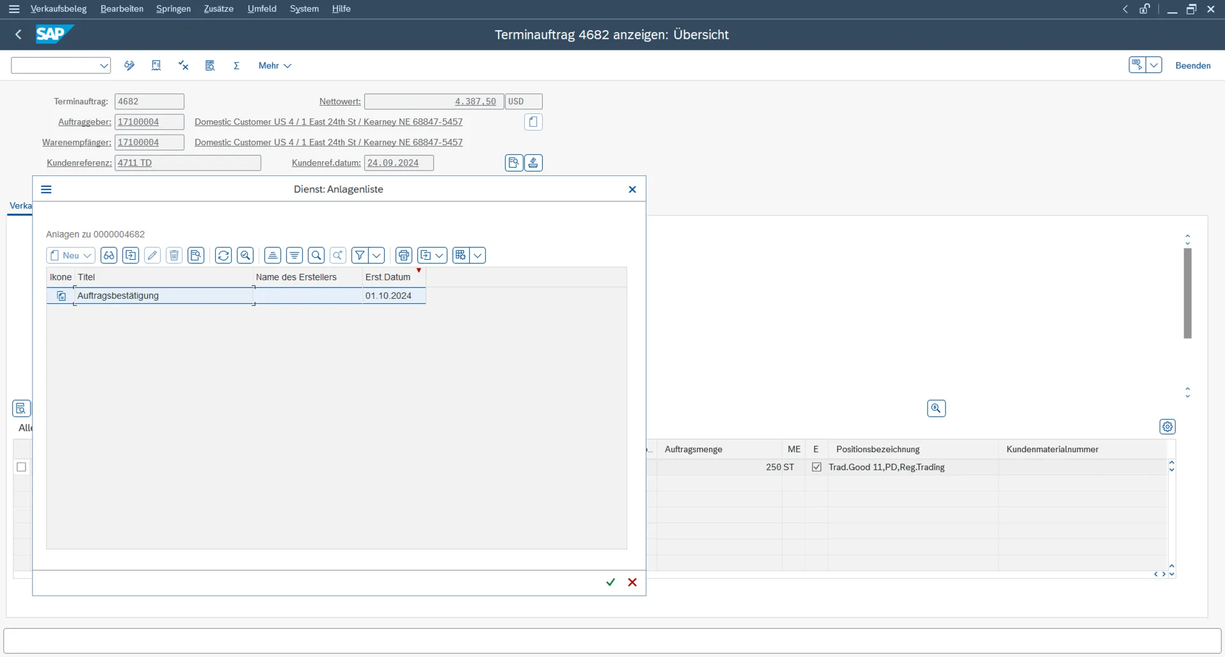
Task: Toggle the E checkbox for Trad.Good 11
Action: pos(817,467)
